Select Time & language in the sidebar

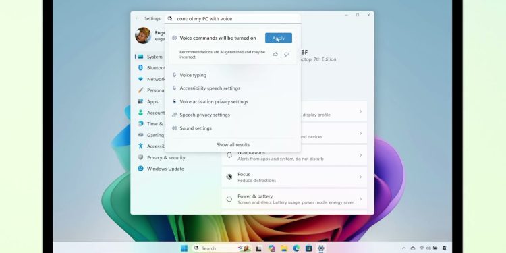coord(150,124)
